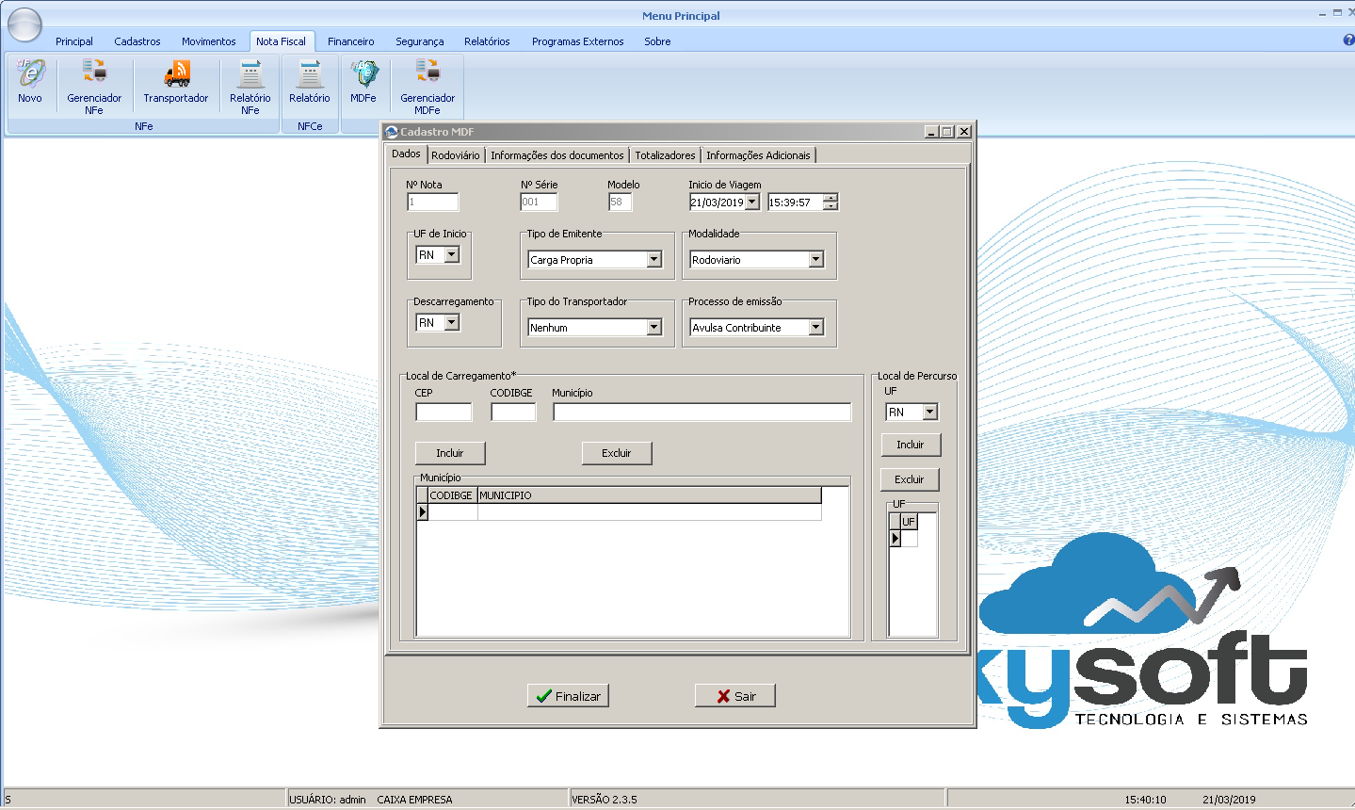Click Incluir under Local de Carregamento
The width and height of the screenshot is (1355, 810).
point(450,453)
